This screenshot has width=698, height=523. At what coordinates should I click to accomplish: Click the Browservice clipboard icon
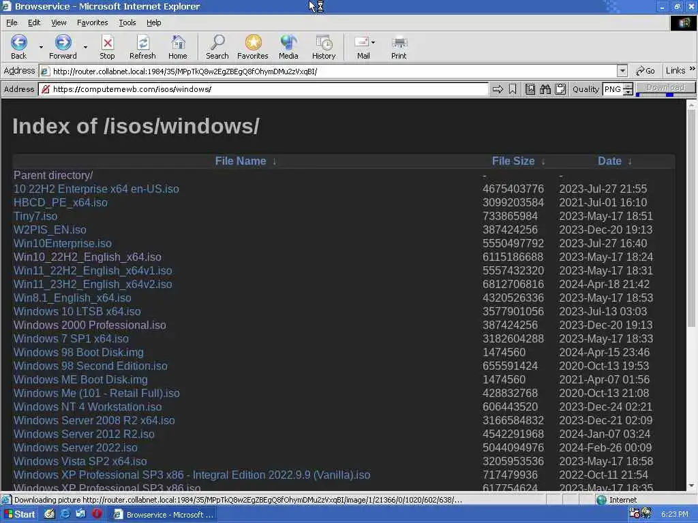560,89
